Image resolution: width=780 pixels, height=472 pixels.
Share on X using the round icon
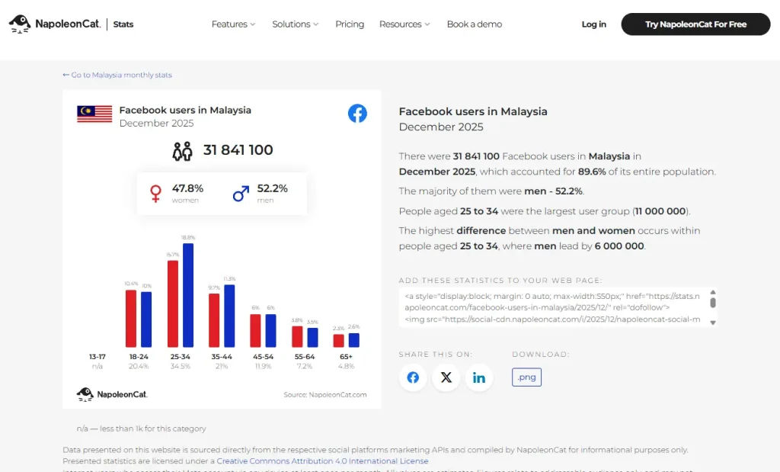[x=446, y=377]
